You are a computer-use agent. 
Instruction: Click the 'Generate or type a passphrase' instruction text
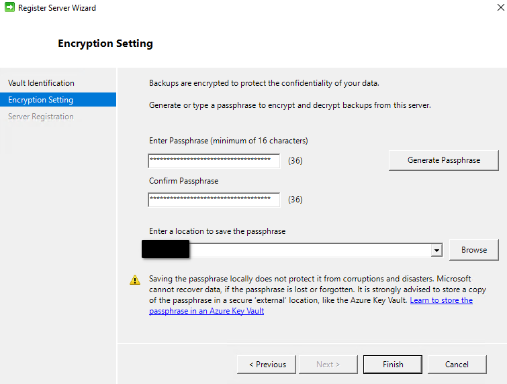point(289,105)
